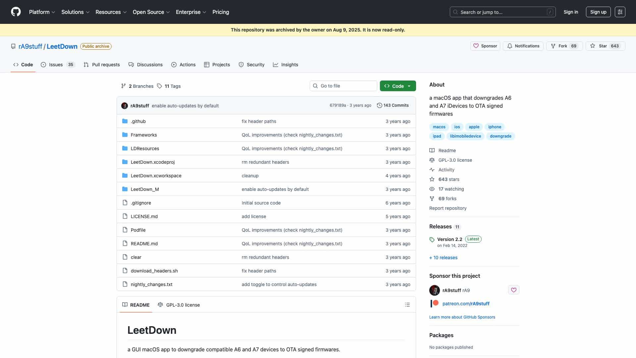Viewport: 636px width, 358px height.
Task: Click the libimobiledevice topic tag
Action: tap(465, 136)
